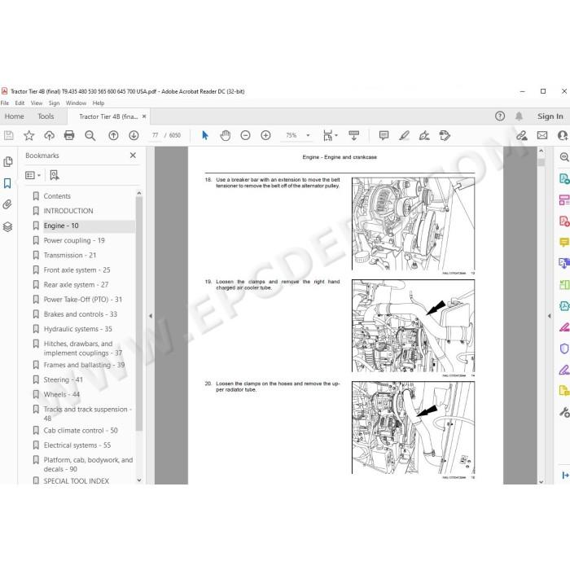Viewport: 570px width, 570px height.
Task: Open the Add comment sticky note tool
Action: [x=384, y=136]
